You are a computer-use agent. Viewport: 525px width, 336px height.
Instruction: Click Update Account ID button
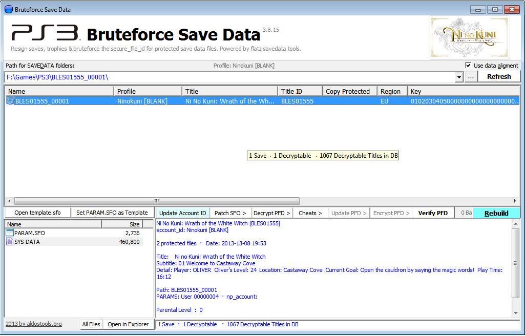click(x=182, y=213)
